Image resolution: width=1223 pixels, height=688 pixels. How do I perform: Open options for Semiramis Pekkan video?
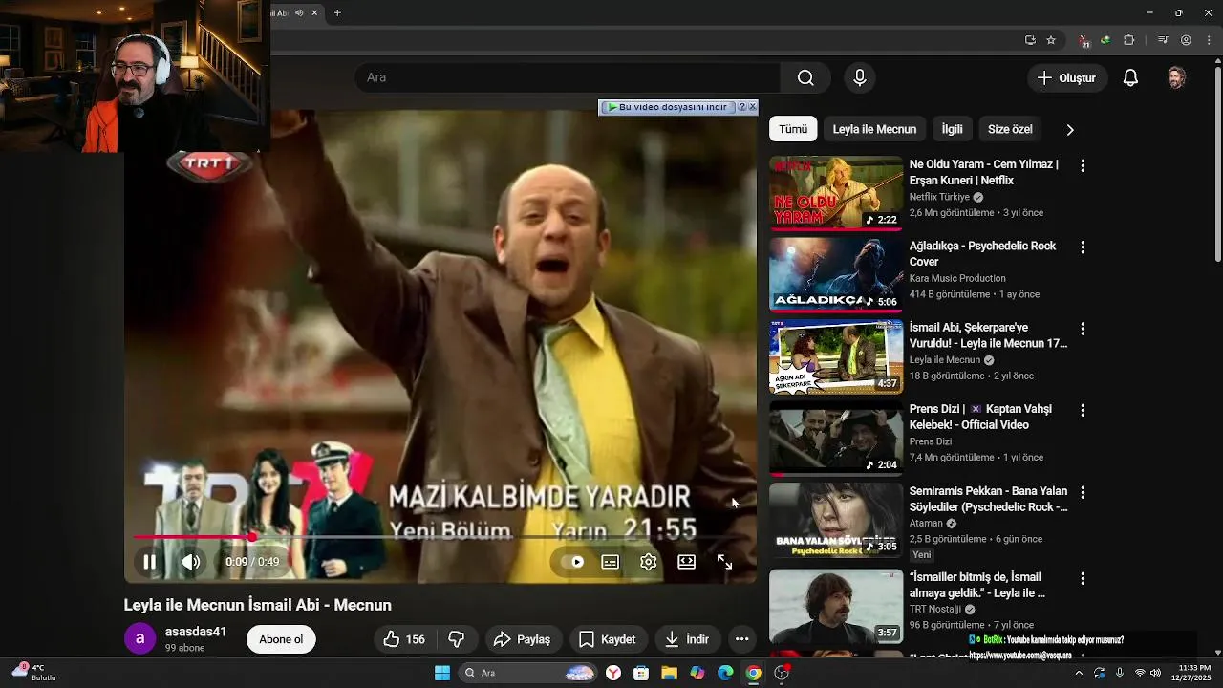click(1083, 492)
